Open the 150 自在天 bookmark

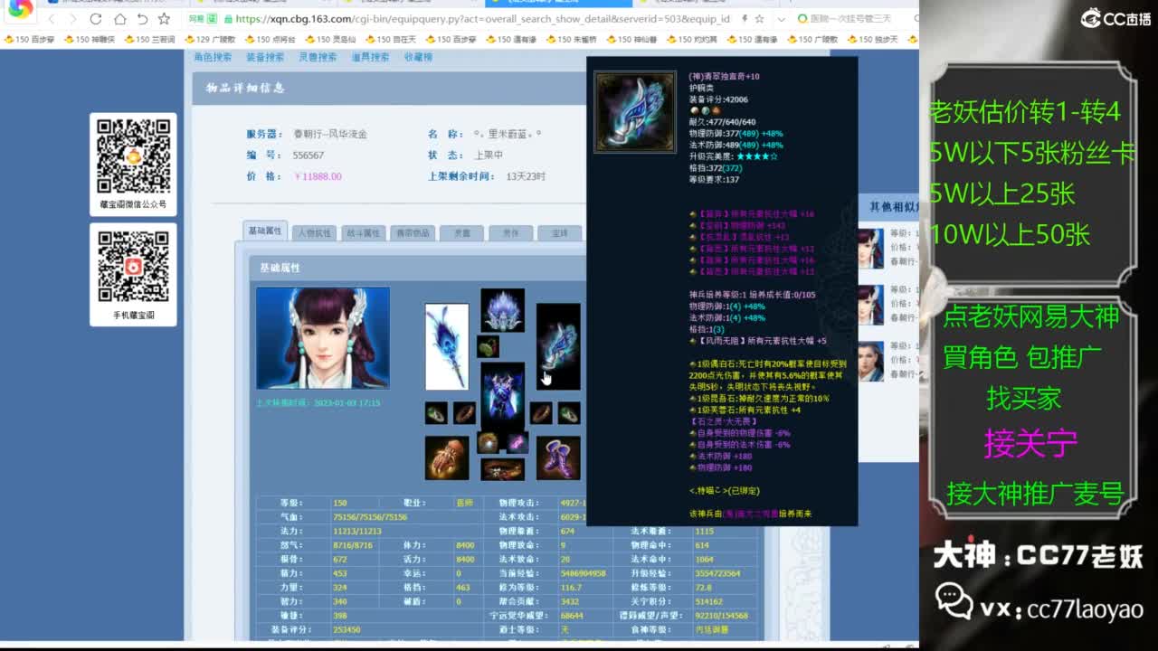coord(391,40)
